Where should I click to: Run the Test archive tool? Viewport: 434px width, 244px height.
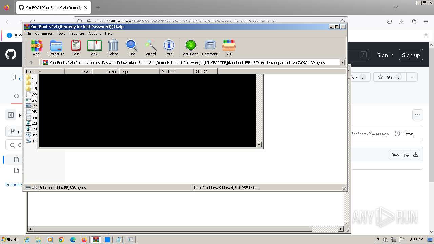pyautogui.click(x=76, y=47)
